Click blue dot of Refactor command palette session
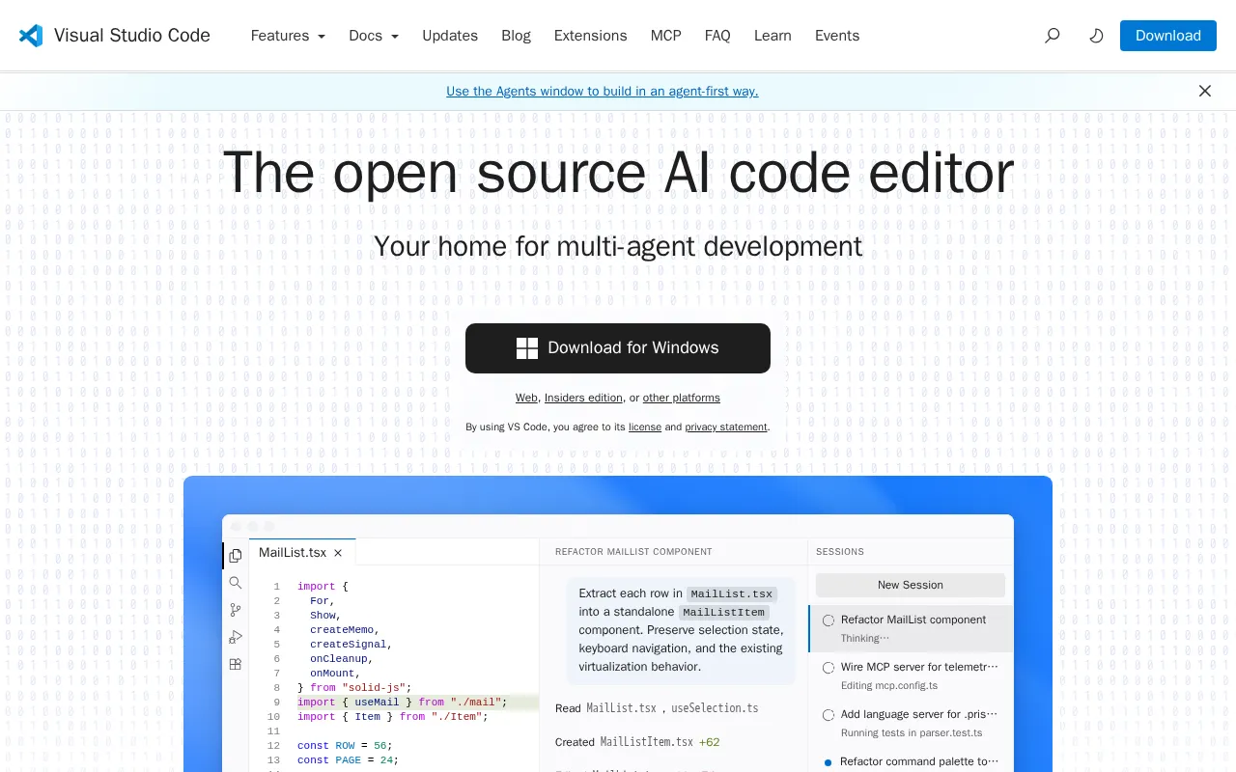 [829, 762]
